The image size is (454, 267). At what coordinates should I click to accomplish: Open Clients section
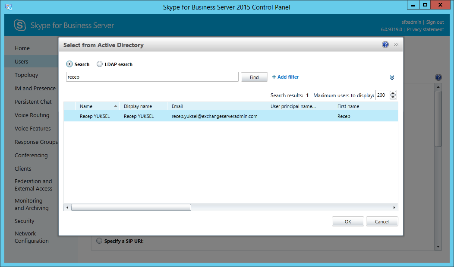[23, 169]
